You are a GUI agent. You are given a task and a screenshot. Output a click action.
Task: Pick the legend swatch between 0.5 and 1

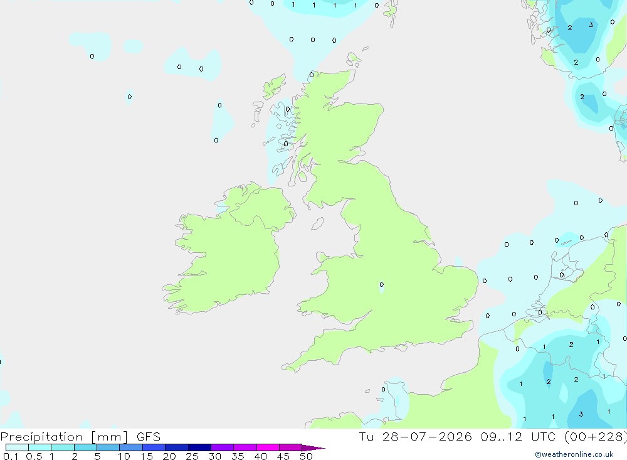click(40, 447)
